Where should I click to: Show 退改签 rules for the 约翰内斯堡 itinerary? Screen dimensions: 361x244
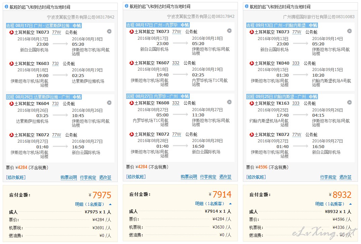[x=346, y=177]
